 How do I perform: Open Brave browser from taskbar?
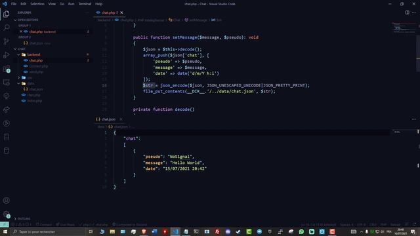click(x=144, y=231)
